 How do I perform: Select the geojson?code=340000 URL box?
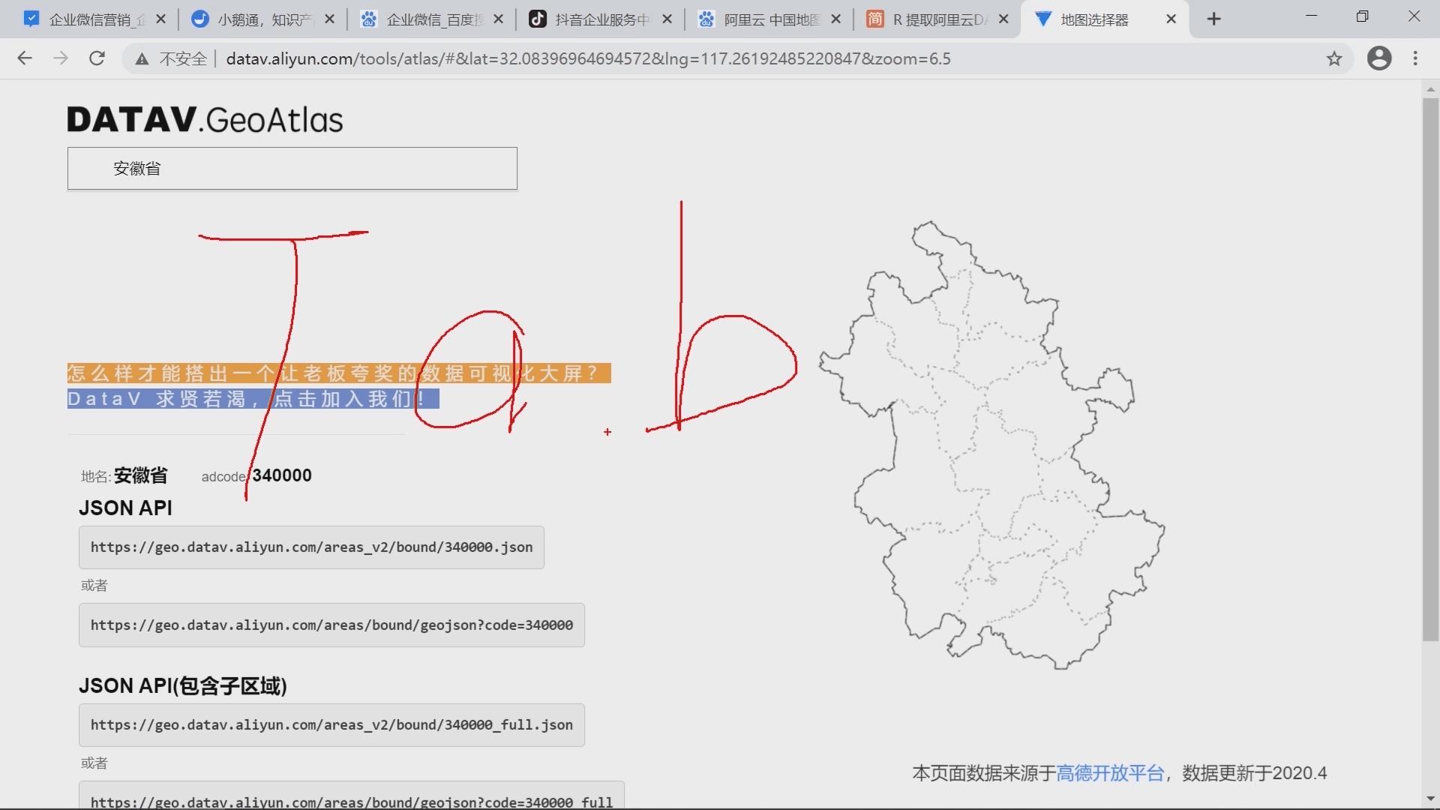pos(331,625)
